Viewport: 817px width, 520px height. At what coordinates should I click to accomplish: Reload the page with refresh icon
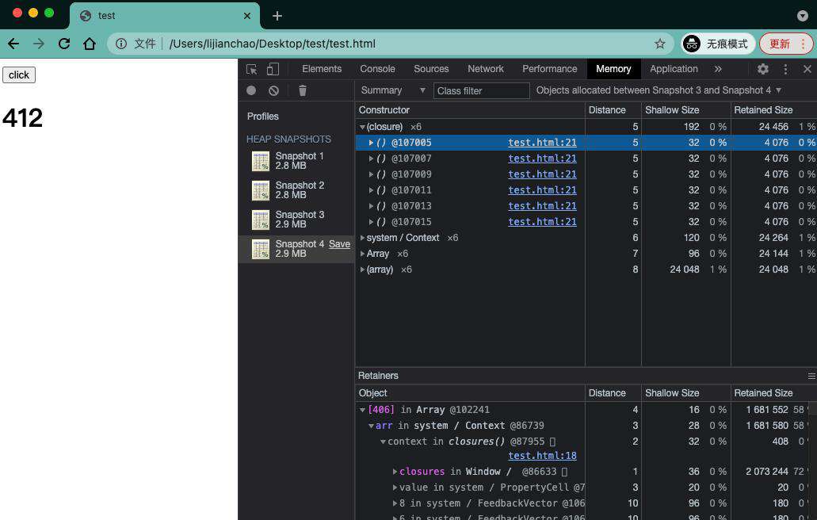[x=64, y=44]
